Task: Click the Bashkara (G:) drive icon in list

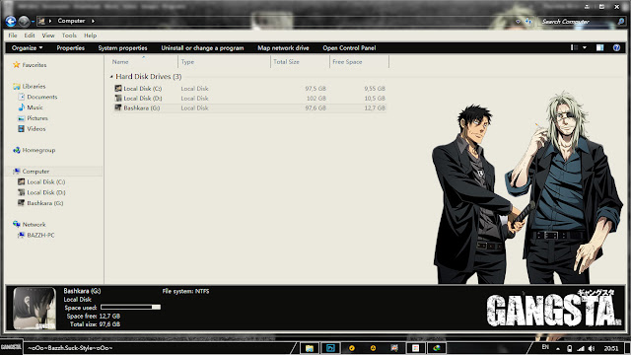Action: [118, 107]
